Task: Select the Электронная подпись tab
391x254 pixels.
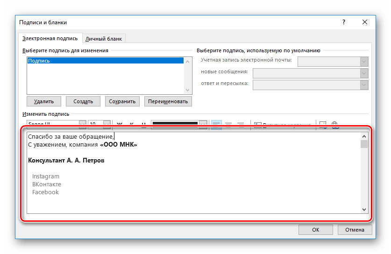Action: (x=50, y=38)
